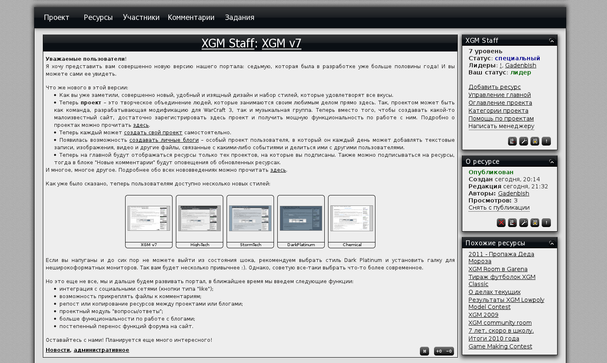
Task: Click the exclamation icon in XGM Staff panel
Action: [546, 141]
